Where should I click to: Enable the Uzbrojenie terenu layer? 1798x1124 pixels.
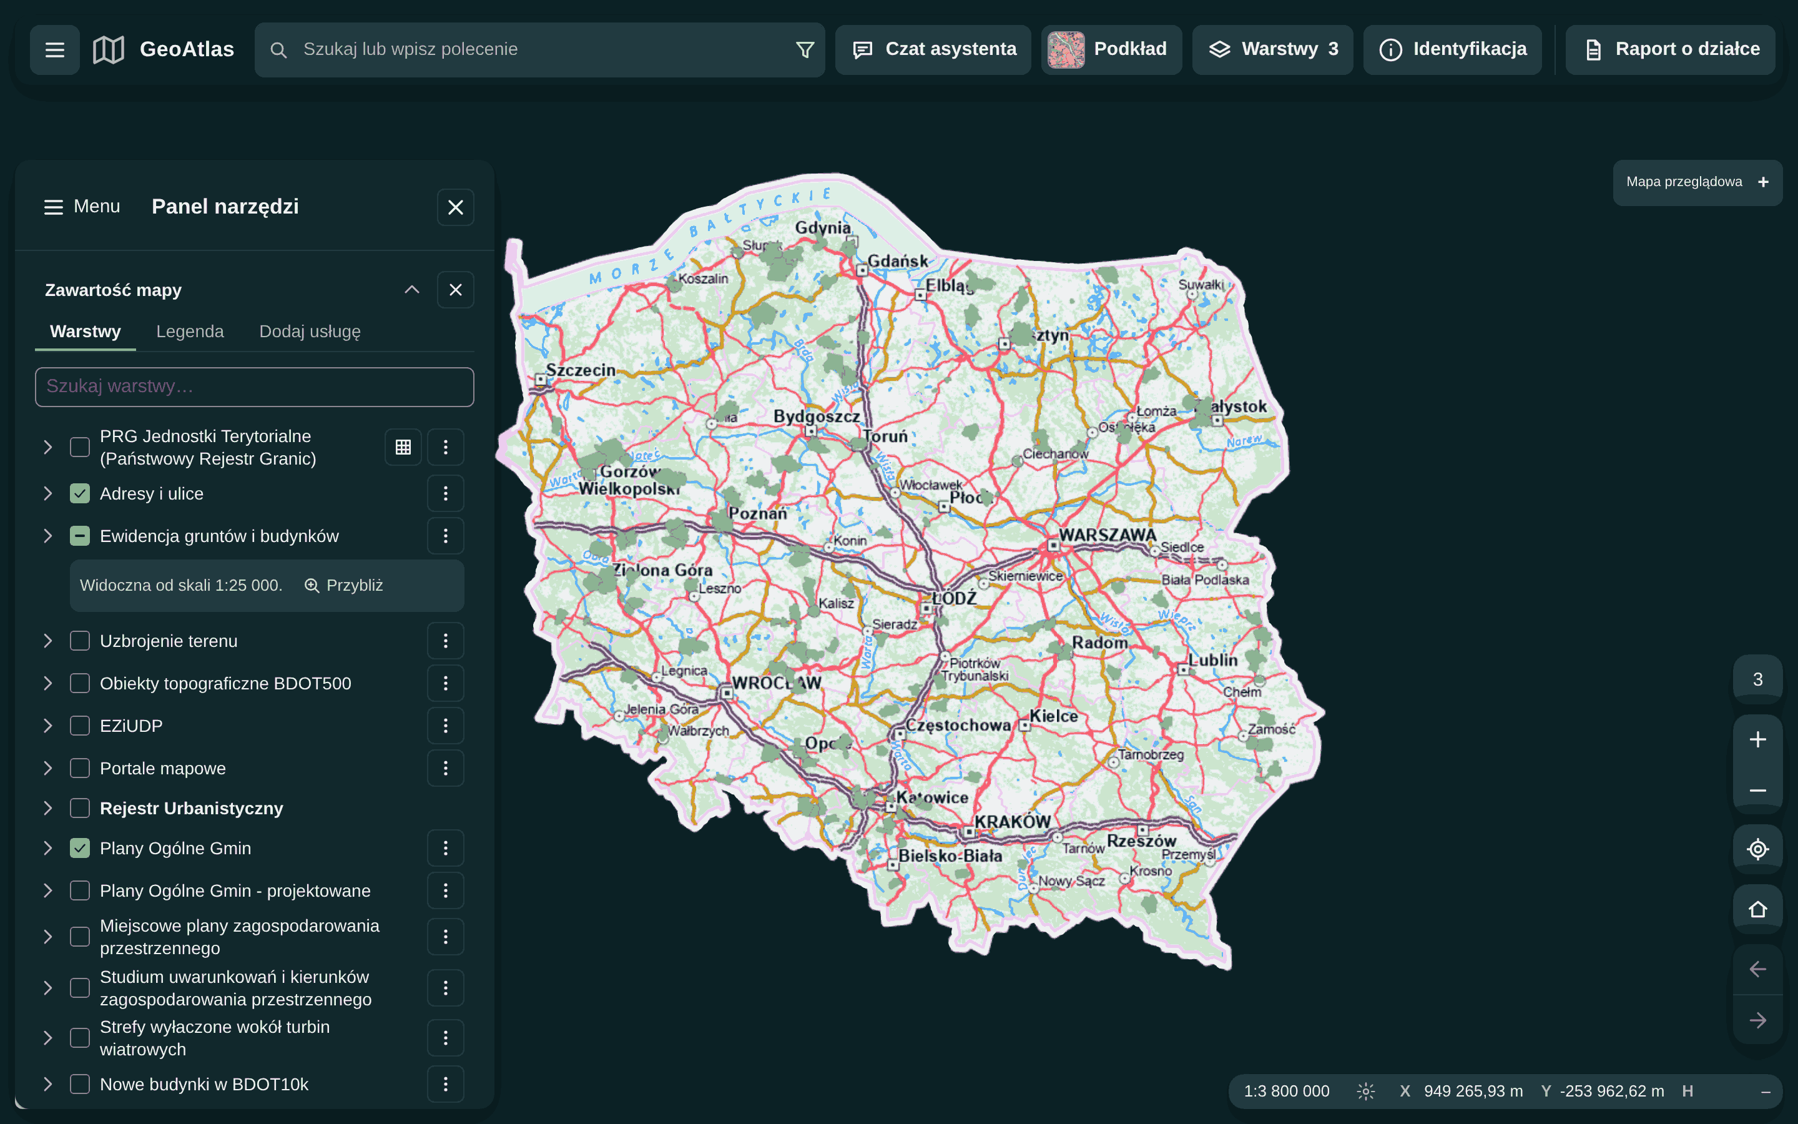pyautogui.click(x=79, y=641)
